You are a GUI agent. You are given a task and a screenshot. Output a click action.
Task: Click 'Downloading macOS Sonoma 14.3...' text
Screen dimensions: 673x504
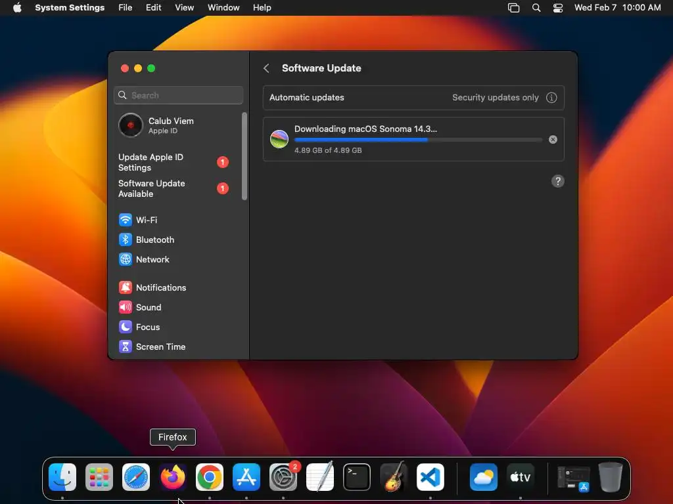[365, 129]
